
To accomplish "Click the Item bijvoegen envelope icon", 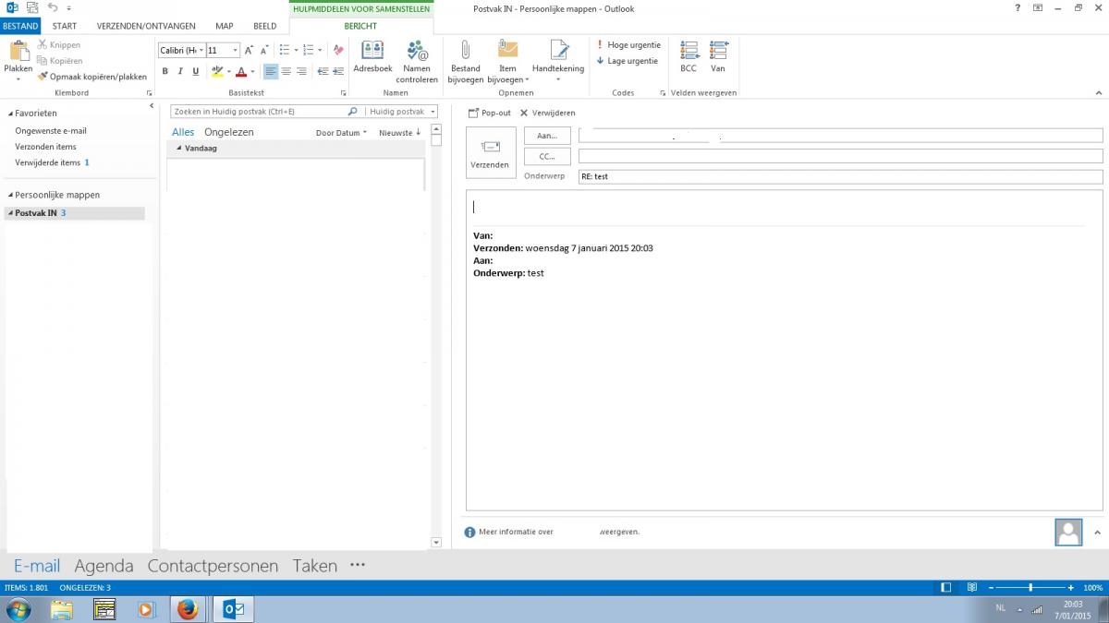I will point(507,50).
